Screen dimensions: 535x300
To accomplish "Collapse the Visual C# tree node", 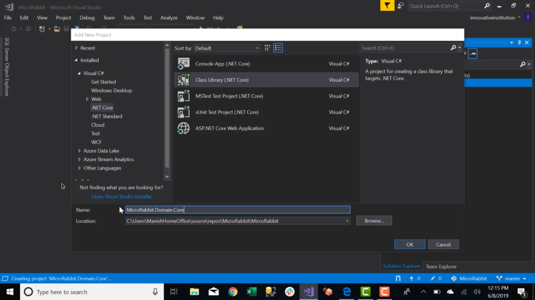I will [79, 73].
